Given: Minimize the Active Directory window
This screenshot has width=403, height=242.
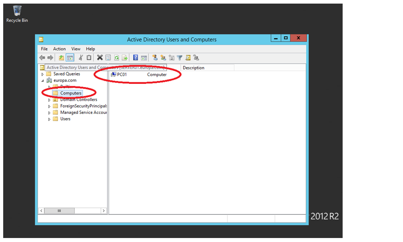Looking at the screenshot, I should (276, 38).
